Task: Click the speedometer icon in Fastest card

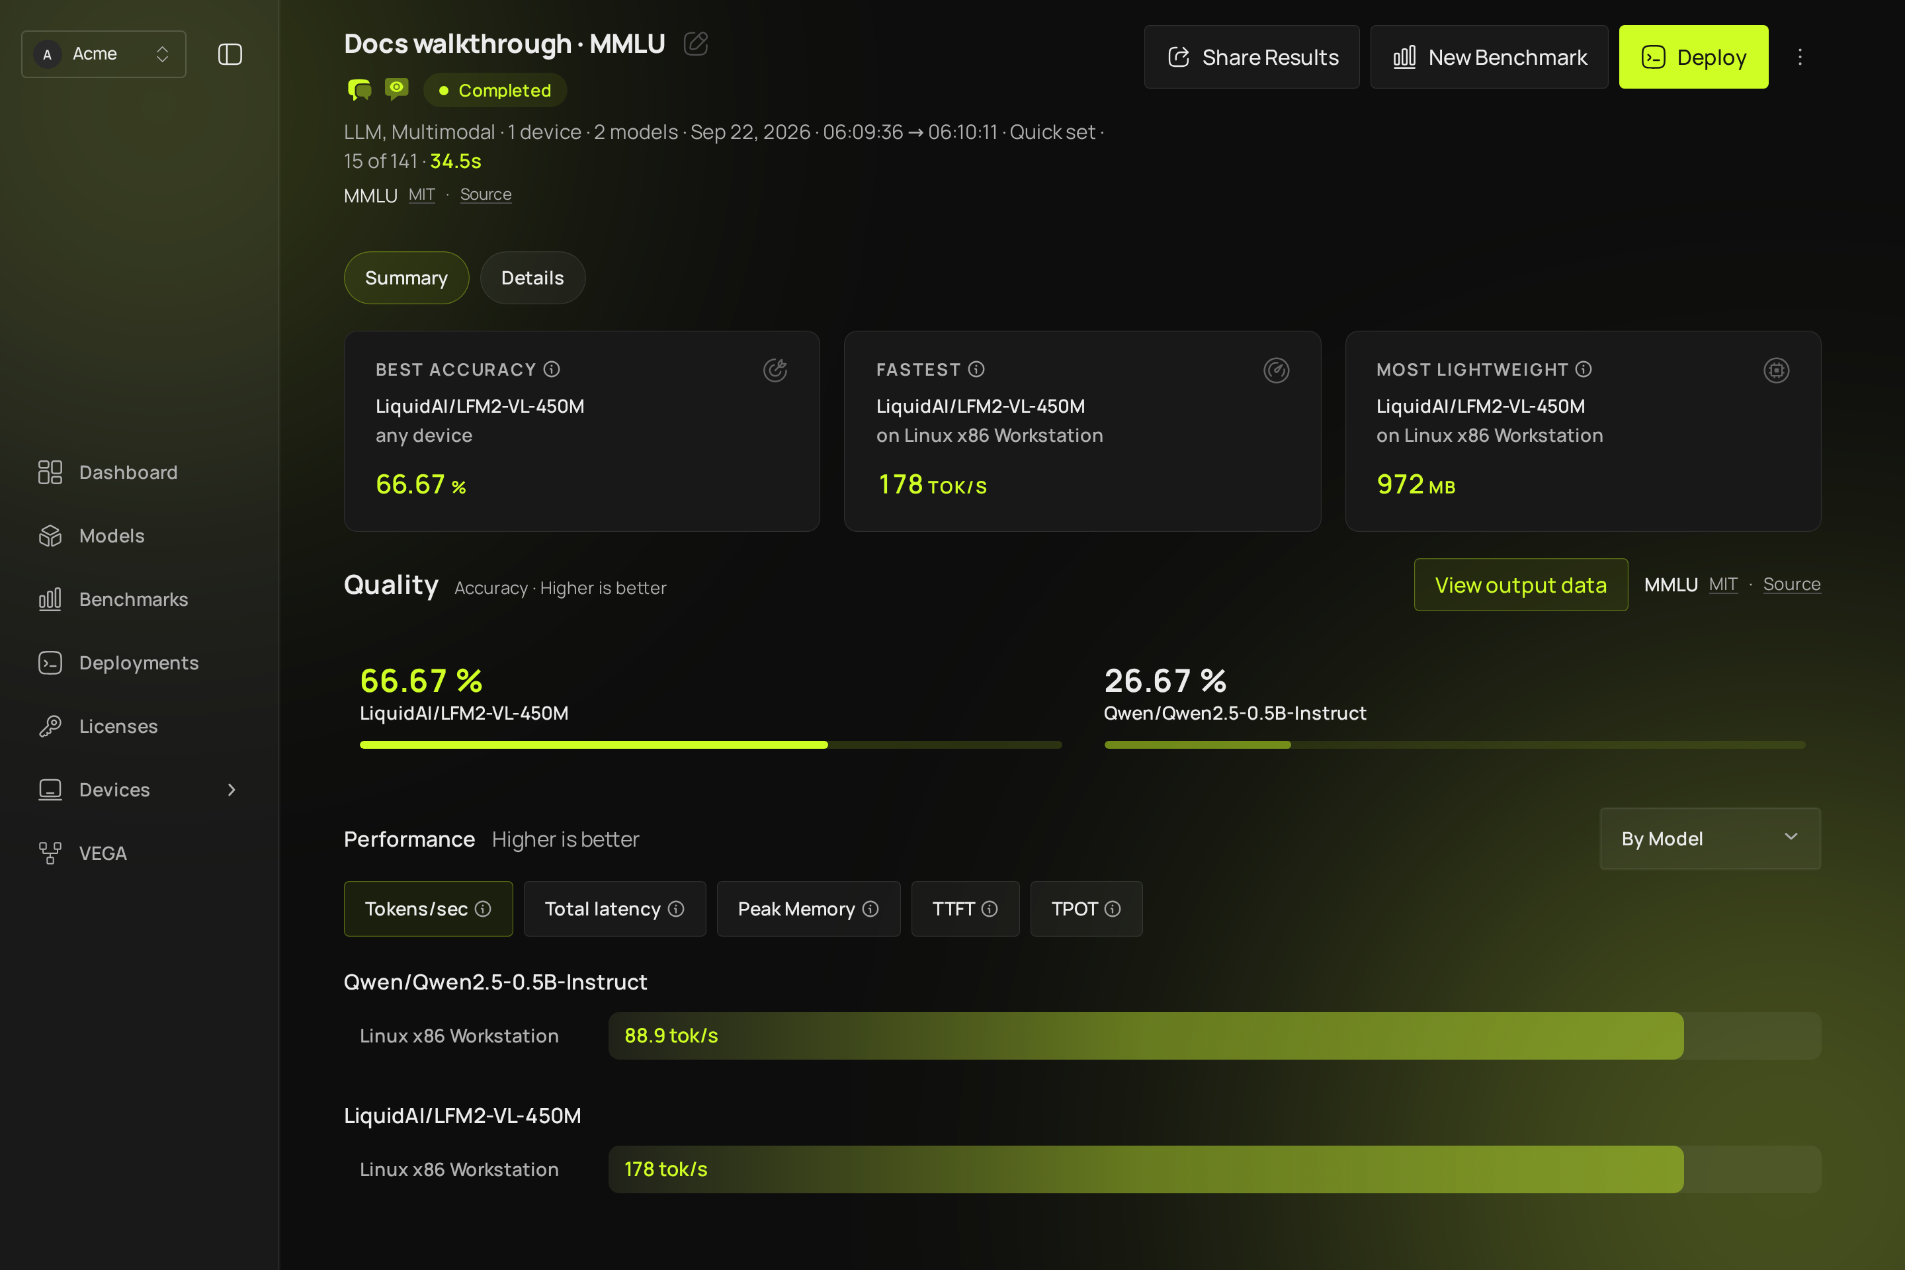Action: tap(1277, 370)
